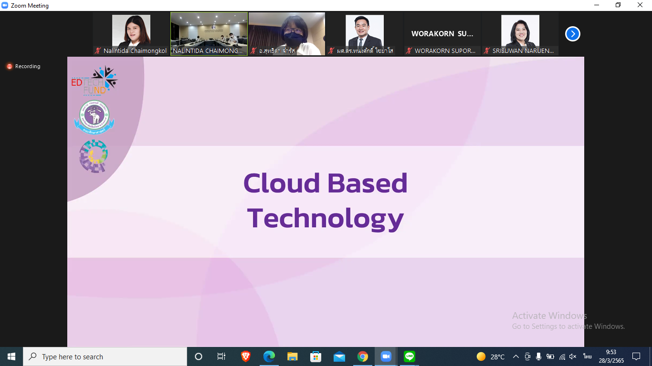Open Task View on the taskbar
The image size is (652, 366).
pos(221,356)
